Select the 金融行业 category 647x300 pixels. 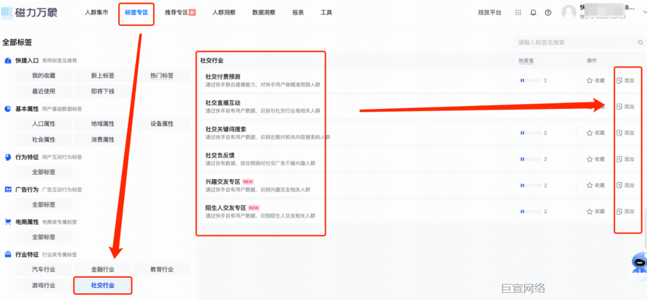click(x=103, y=270)
